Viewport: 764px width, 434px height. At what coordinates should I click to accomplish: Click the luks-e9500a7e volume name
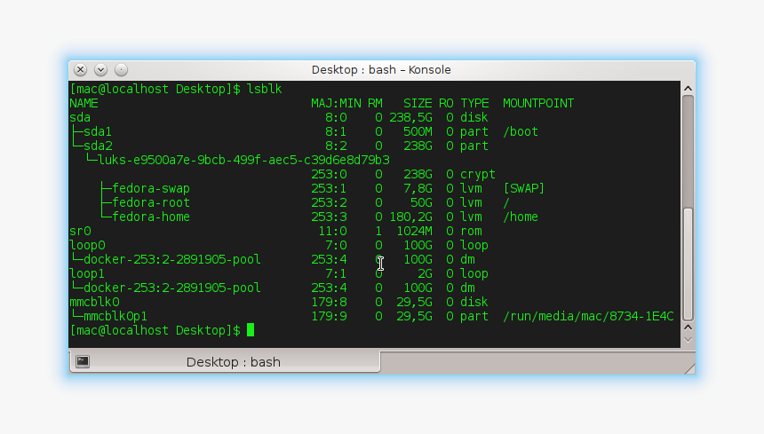pos(243,160)
